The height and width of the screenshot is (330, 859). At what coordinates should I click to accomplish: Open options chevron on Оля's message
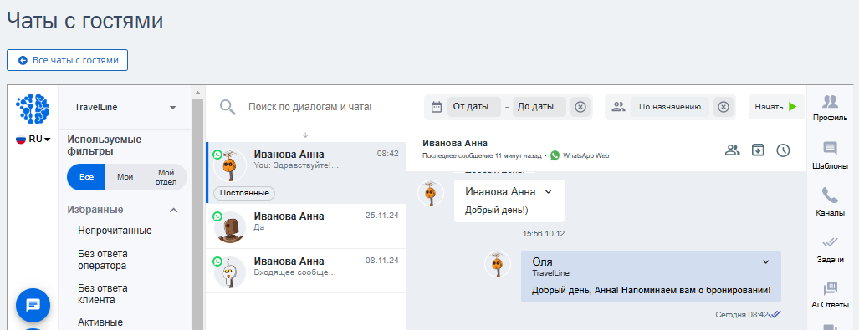pyautogui.click(x=766, y=262)
